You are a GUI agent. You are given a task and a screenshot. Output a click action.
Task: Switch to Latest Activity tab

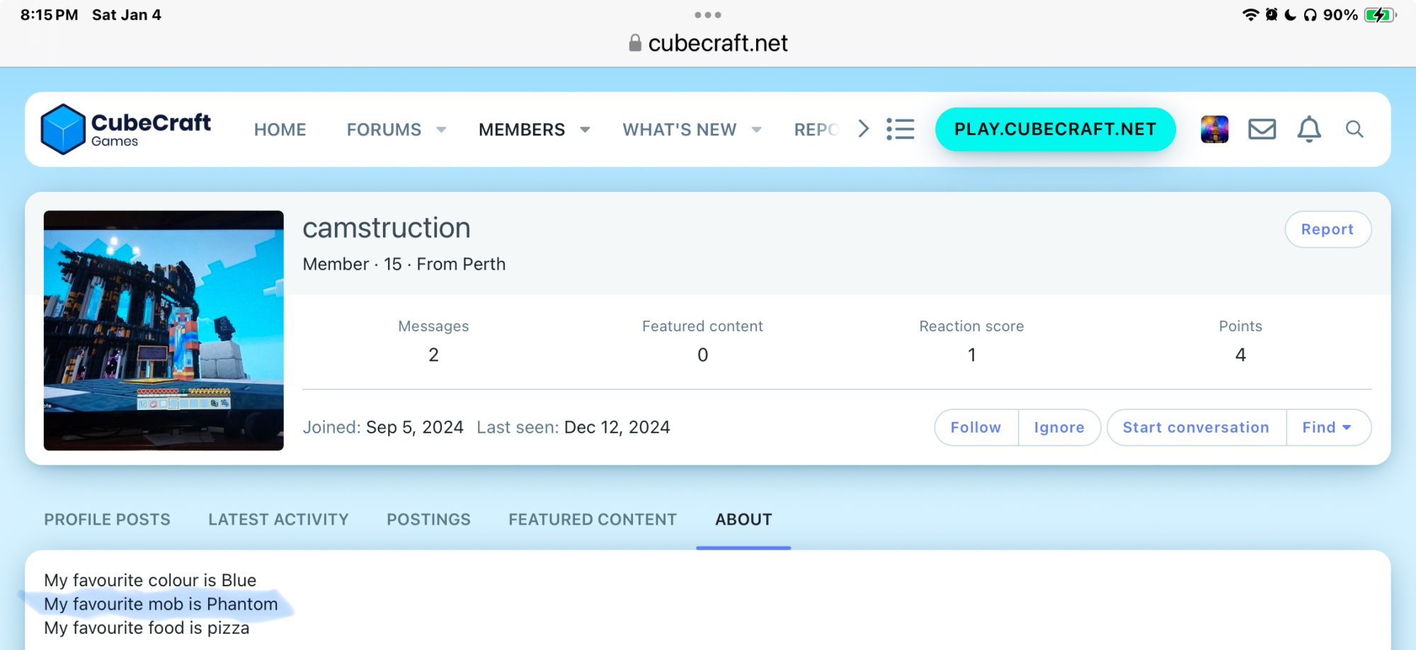click(278, 520)
